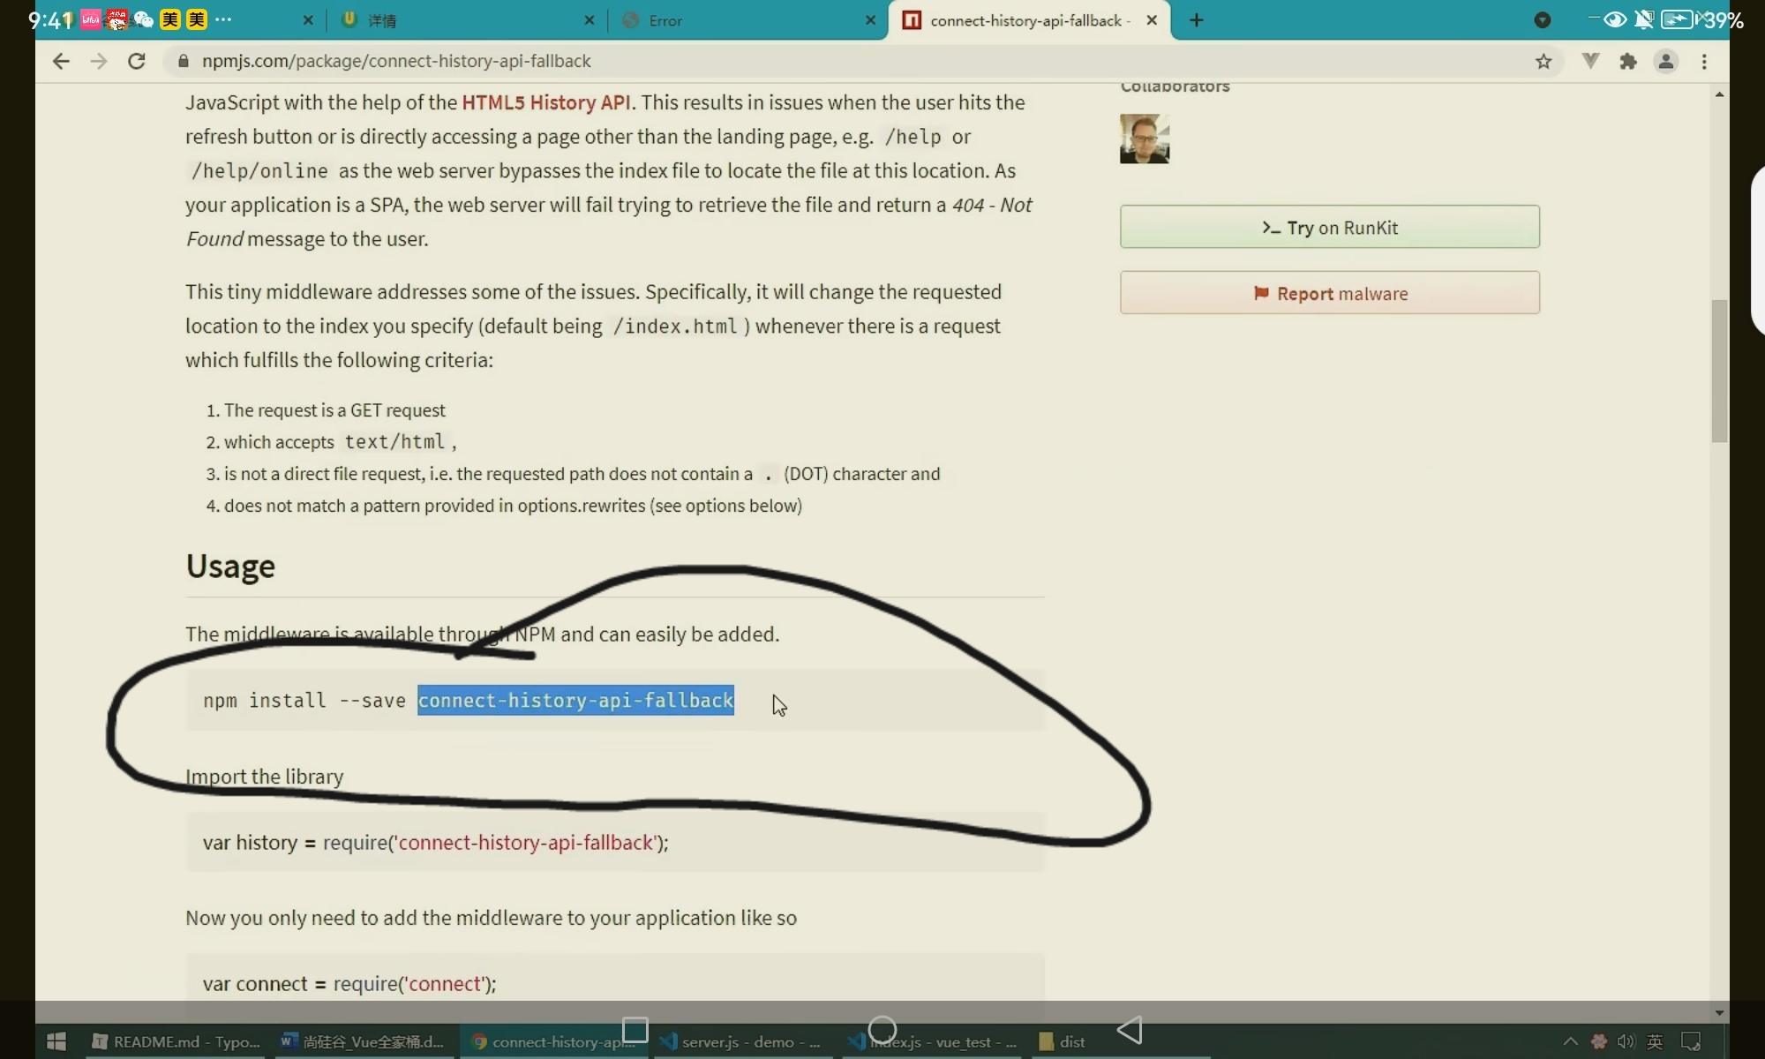Viewport: 1765px width, 1059px height.
Task: Open Chrome three-dot menu
Action: click(1704, 61)
